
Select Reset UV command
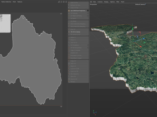(x=78, y=66)
